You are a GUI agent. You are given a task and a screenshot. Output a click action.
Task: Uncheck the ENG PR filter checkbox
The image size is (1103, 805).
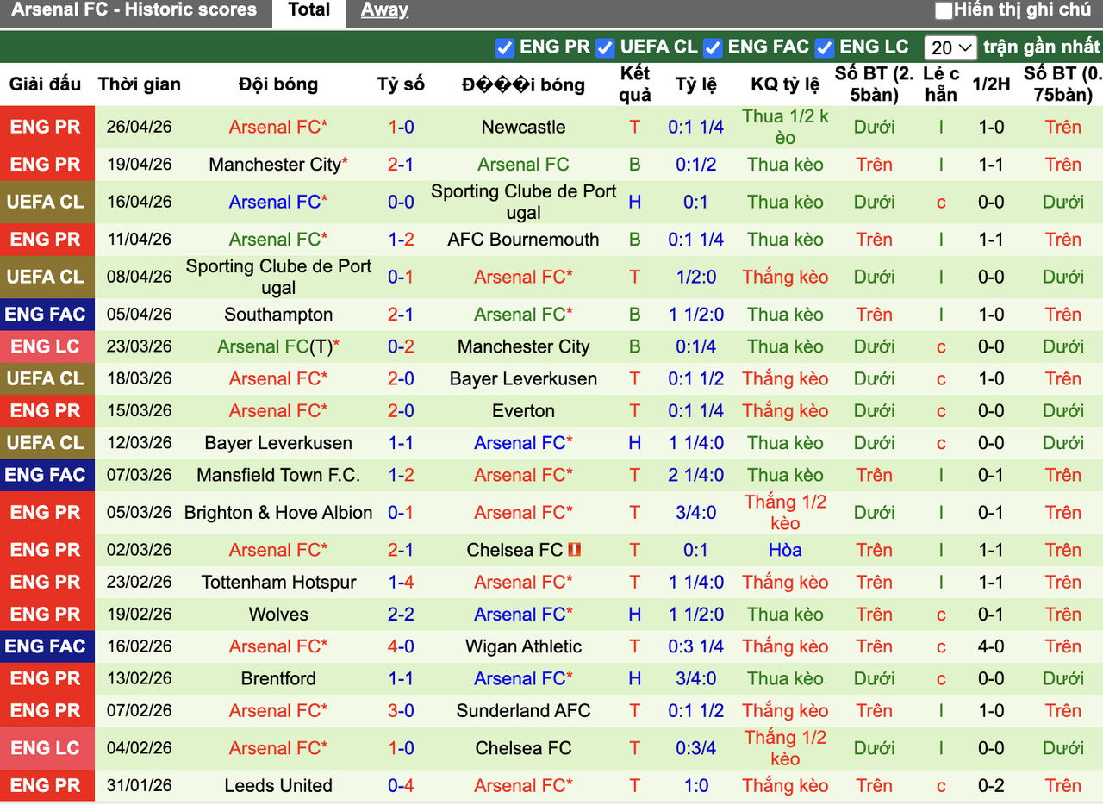[505, 47]
